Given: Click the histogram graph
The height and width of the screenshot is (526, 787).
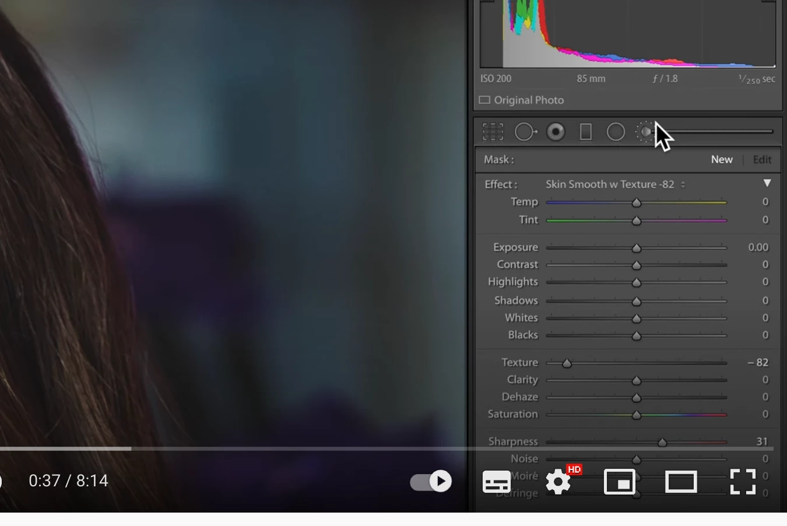Looking at the screenshot, I should click(x=627, y=34).
